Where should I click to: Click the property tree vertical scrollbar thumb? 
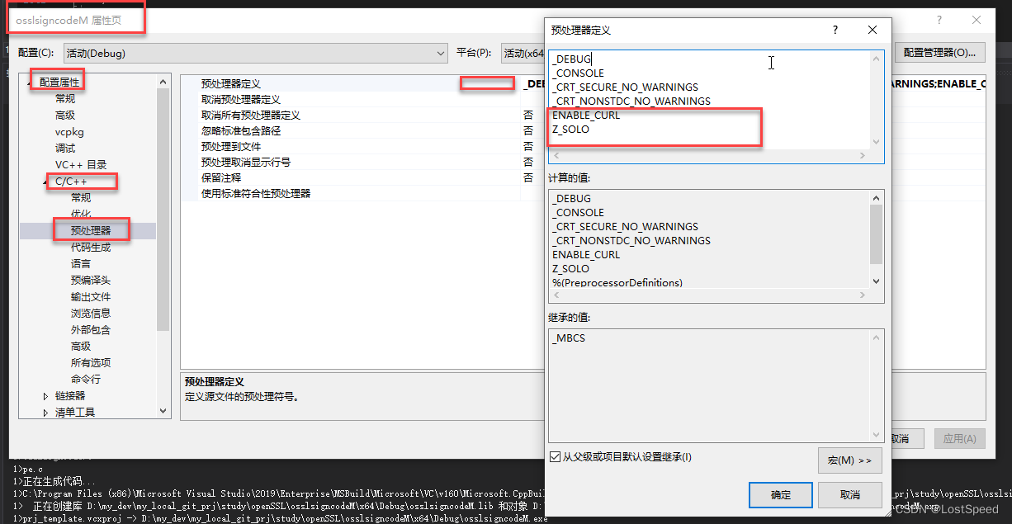tap(163, 210)
